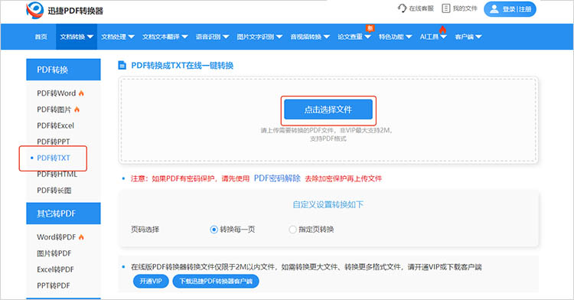Go to 首页 in navigation bar

click(41, 37)
